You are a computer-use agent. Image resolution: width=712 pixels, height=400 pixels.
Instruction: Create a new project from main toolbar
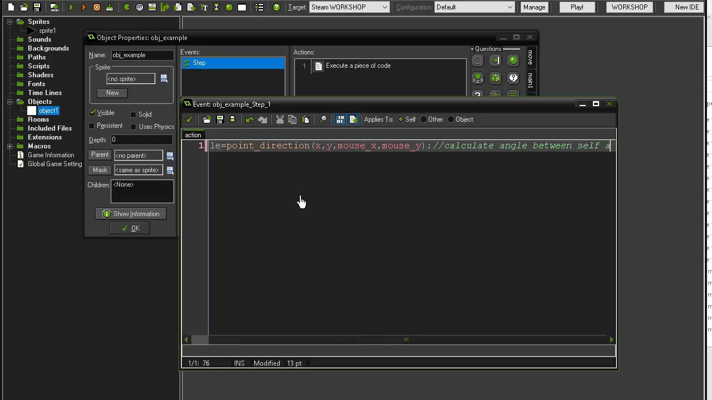point(11,7)
